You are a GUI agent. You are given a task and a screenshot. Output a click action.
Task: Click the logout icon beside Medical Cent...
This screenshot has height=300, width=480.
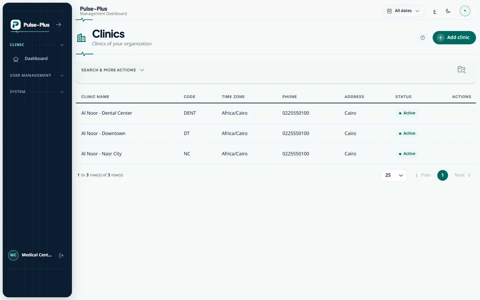point(61,255)
